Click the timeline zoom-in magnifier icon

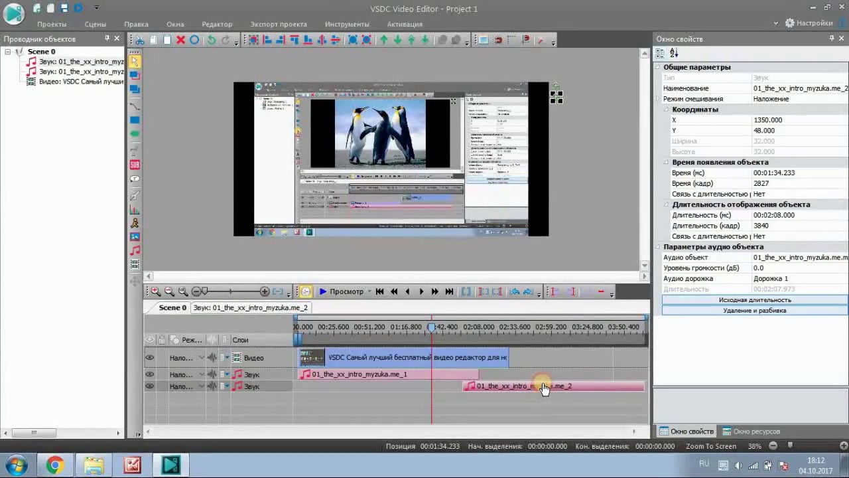coord(155,291)
